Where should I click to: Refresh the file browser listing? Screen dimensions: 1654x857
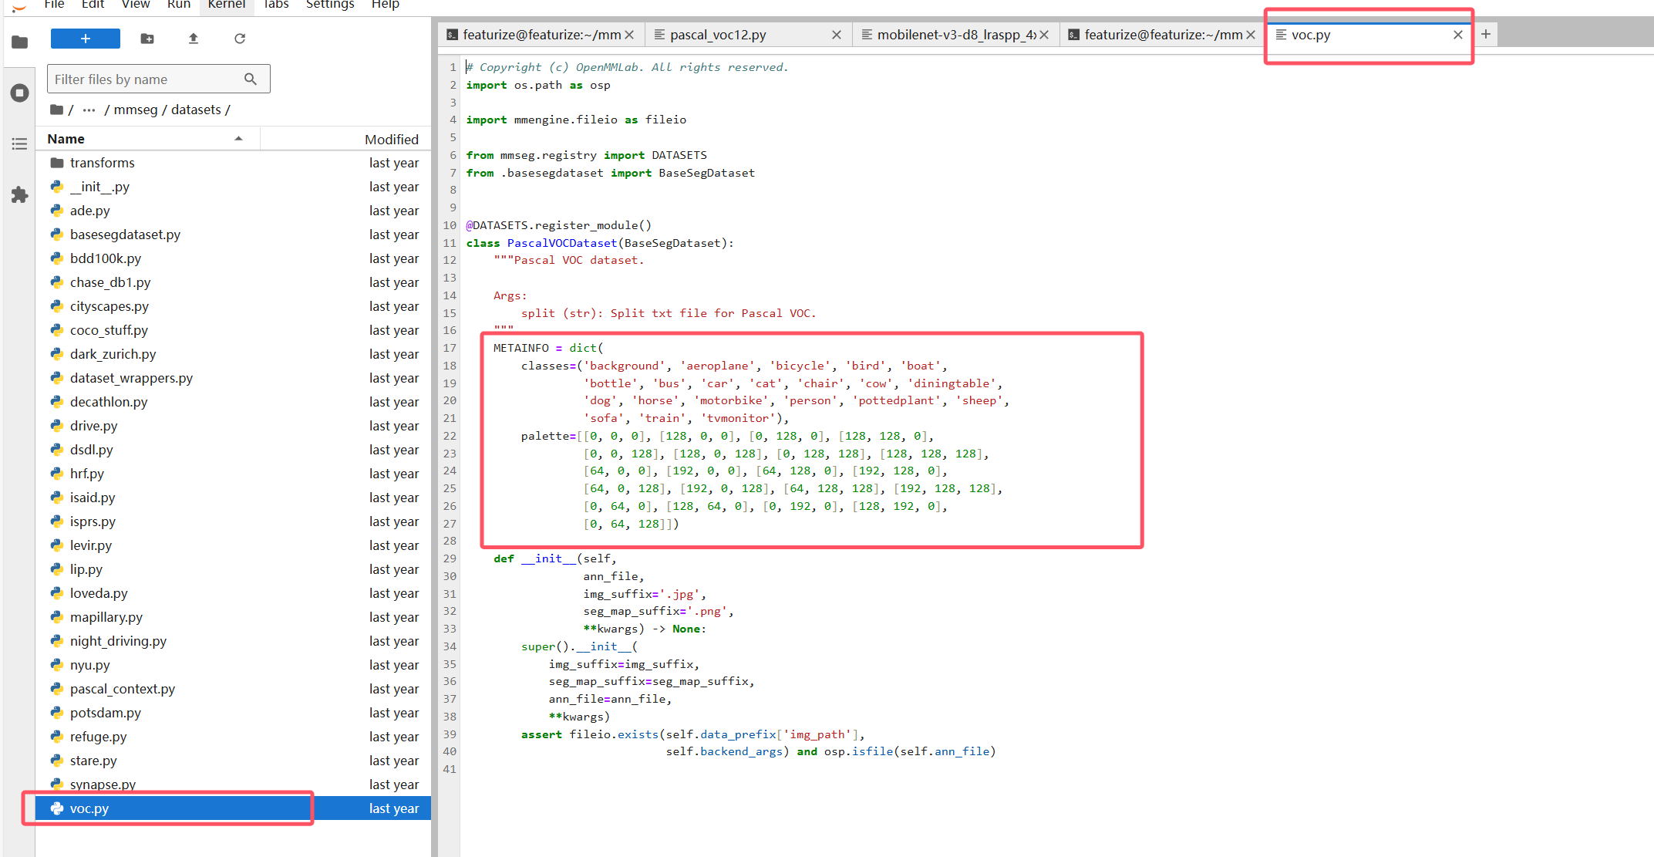[240, 39]
